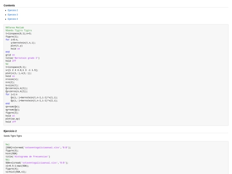
Task: Click the plot(t,y) code line
Action: (x=17, y=46)
